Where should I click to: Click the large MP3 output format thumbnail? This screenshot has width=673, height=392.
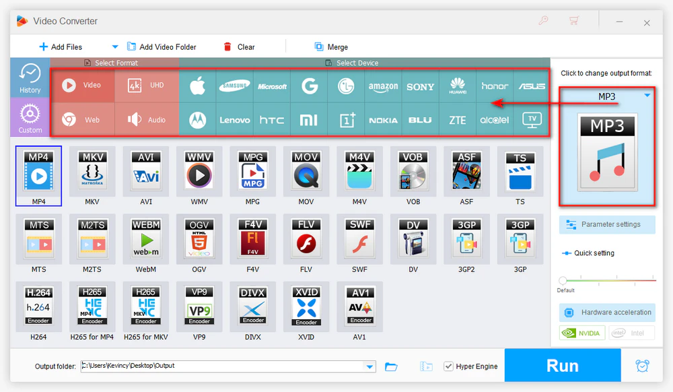pyautogui.click(x=607, y=152)
